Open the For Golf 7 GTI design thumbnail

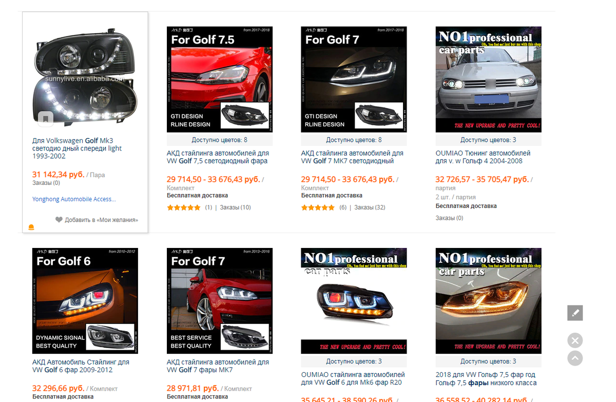pos(354,79)
